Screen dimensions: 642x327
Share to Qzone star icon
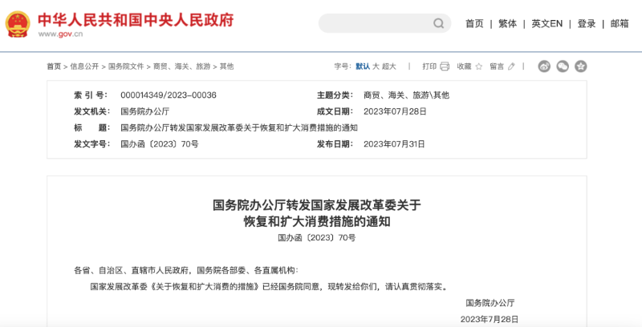click(580, 67)
